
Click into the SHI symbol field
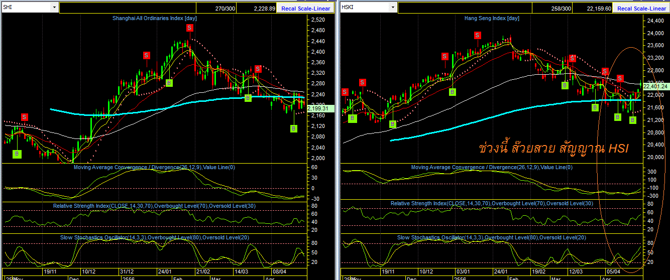click(x=26, y=8)
